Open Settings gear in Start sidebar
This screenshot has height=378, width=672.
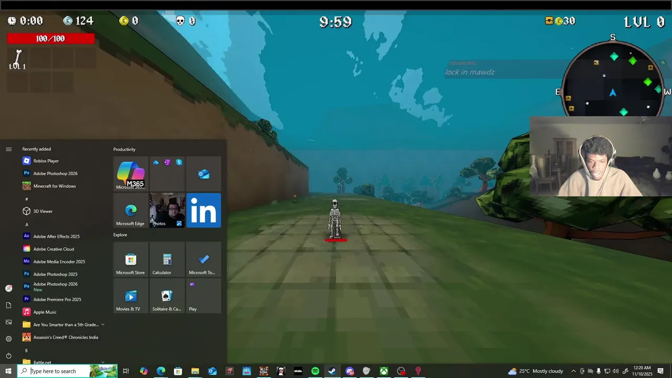[x=8, y=339]
